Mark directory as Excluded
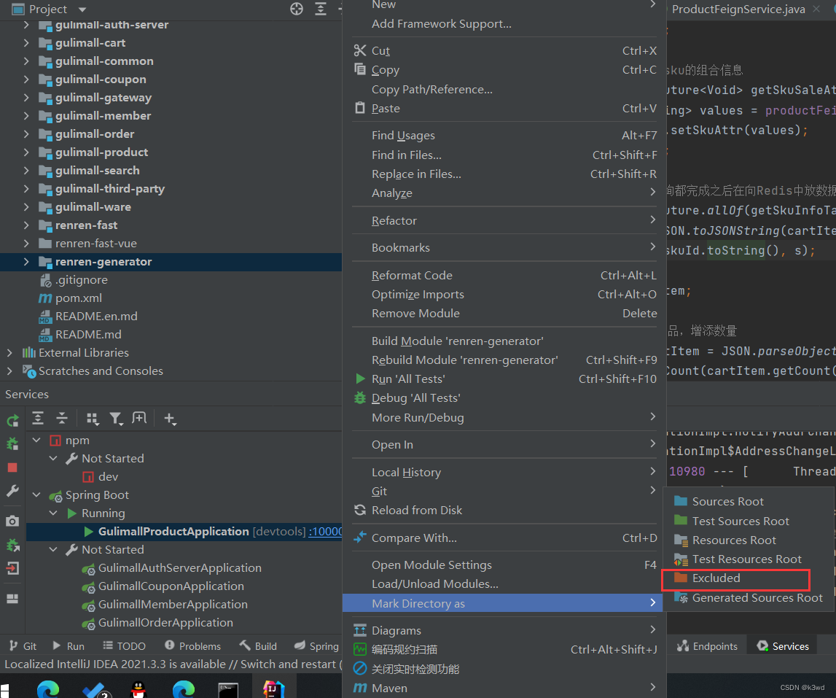The image size is (836, 698). coord(749,578)
